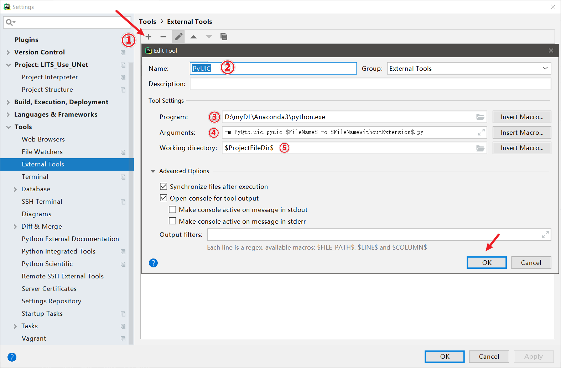The image size is (561, 368).
Task: Open Python External Documentation page
Action: [x=70, y=239]
